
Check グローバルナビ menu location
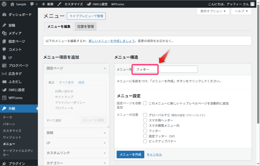[145, 115]
